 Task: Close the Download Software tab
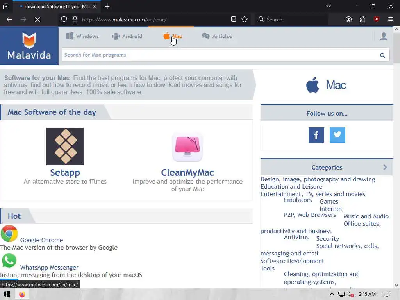tap(95, 6)
